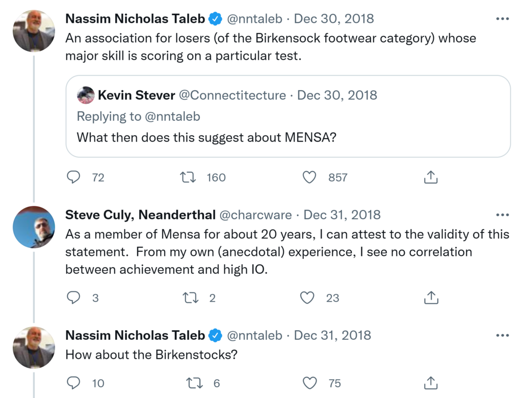Viewport: 522px width, 398px height.
Task: Like Steve Culy's tweet with 23 likes
Action: (x=307, y=298)
